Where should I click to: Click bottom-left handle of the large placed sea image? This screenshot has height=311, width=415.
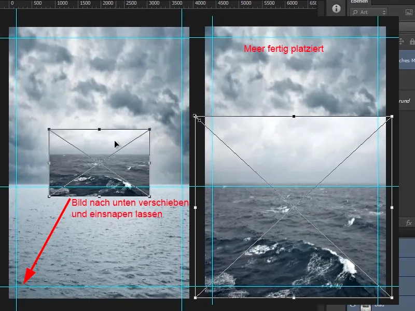[196, 298]
